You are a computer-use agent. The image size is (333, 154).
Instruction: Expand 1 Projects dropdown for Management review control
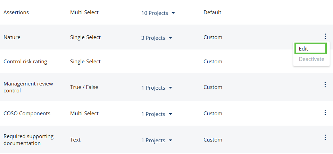point(157,88)
